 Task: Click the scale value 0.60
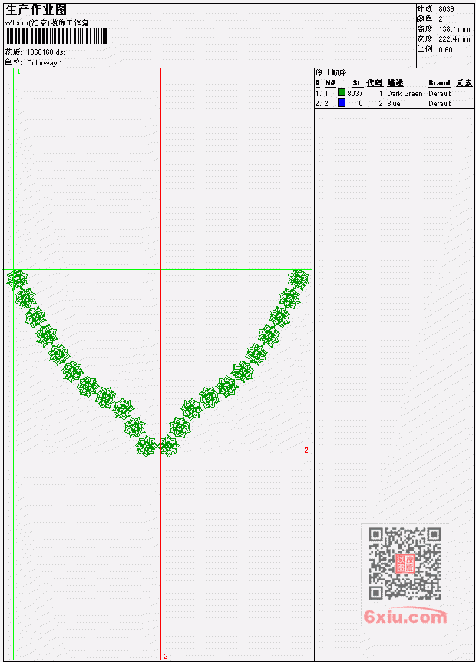click(445, 50)
